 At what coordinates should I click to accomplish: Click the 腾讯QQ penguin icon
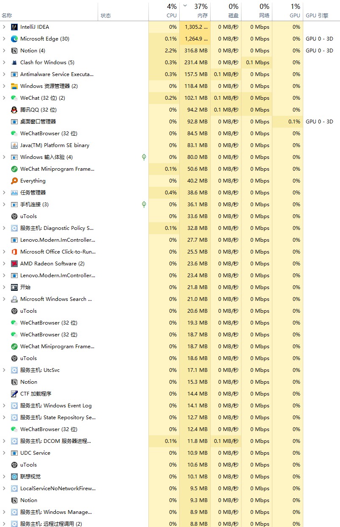pos(14,109)
